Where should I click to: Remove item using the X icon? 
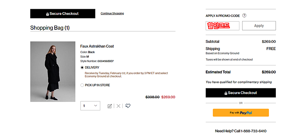point(118,106)
